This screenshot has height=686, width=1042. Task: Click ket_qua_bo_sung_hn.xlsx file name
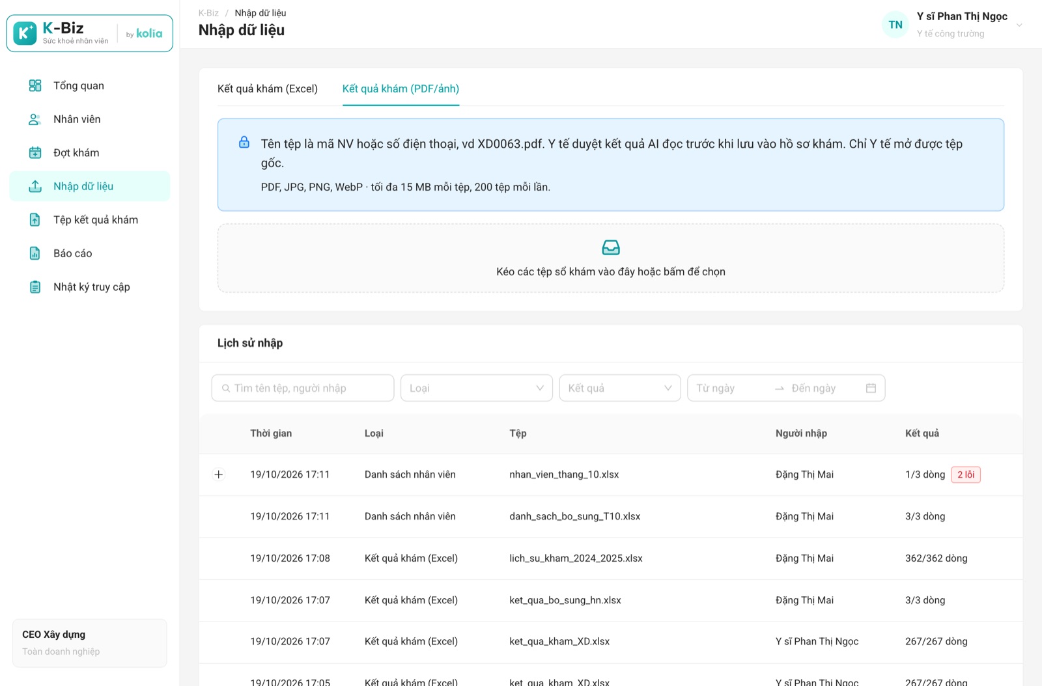(565, 600)
